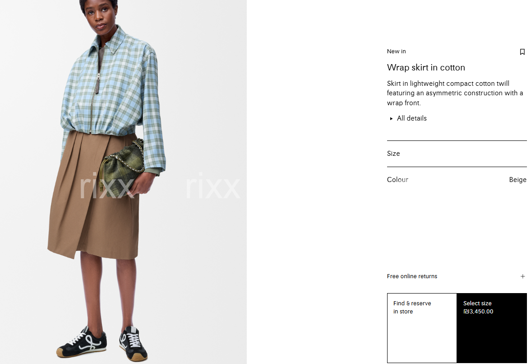Open the Colour options row
This screenshot has height=364, width=531.
[457, 180]
